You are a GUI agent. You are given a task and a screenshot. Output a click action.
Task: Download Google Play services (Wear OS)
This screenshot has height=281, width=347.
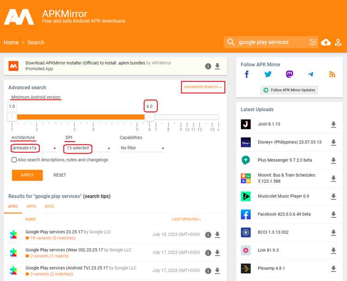click(217, 253)
